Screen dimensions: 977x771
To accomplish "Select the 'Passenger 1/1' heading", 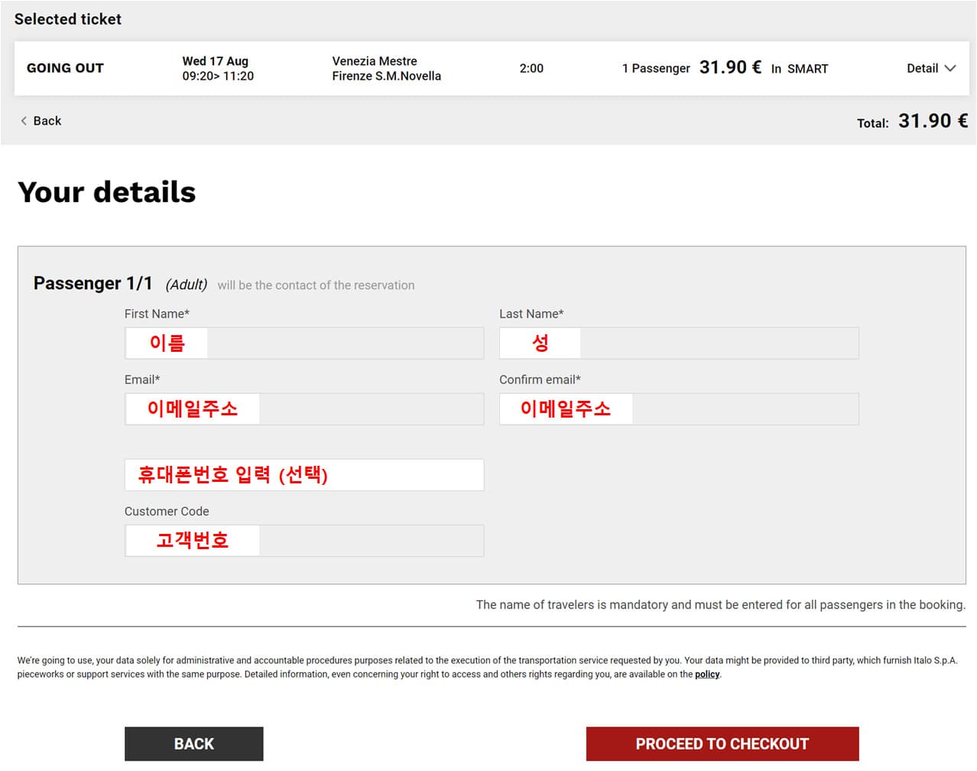I will [93, 283].
